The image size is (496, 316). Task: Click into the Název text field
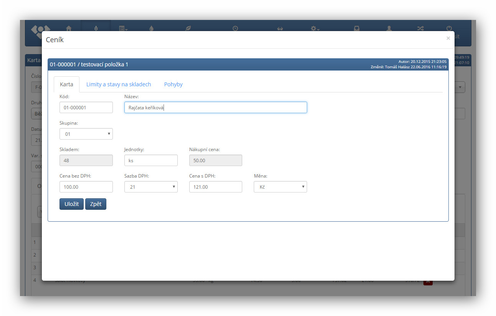coord(215,107)
